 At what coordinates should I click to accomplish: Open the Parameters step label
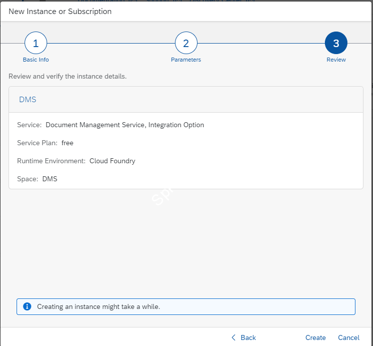(186, 60)
